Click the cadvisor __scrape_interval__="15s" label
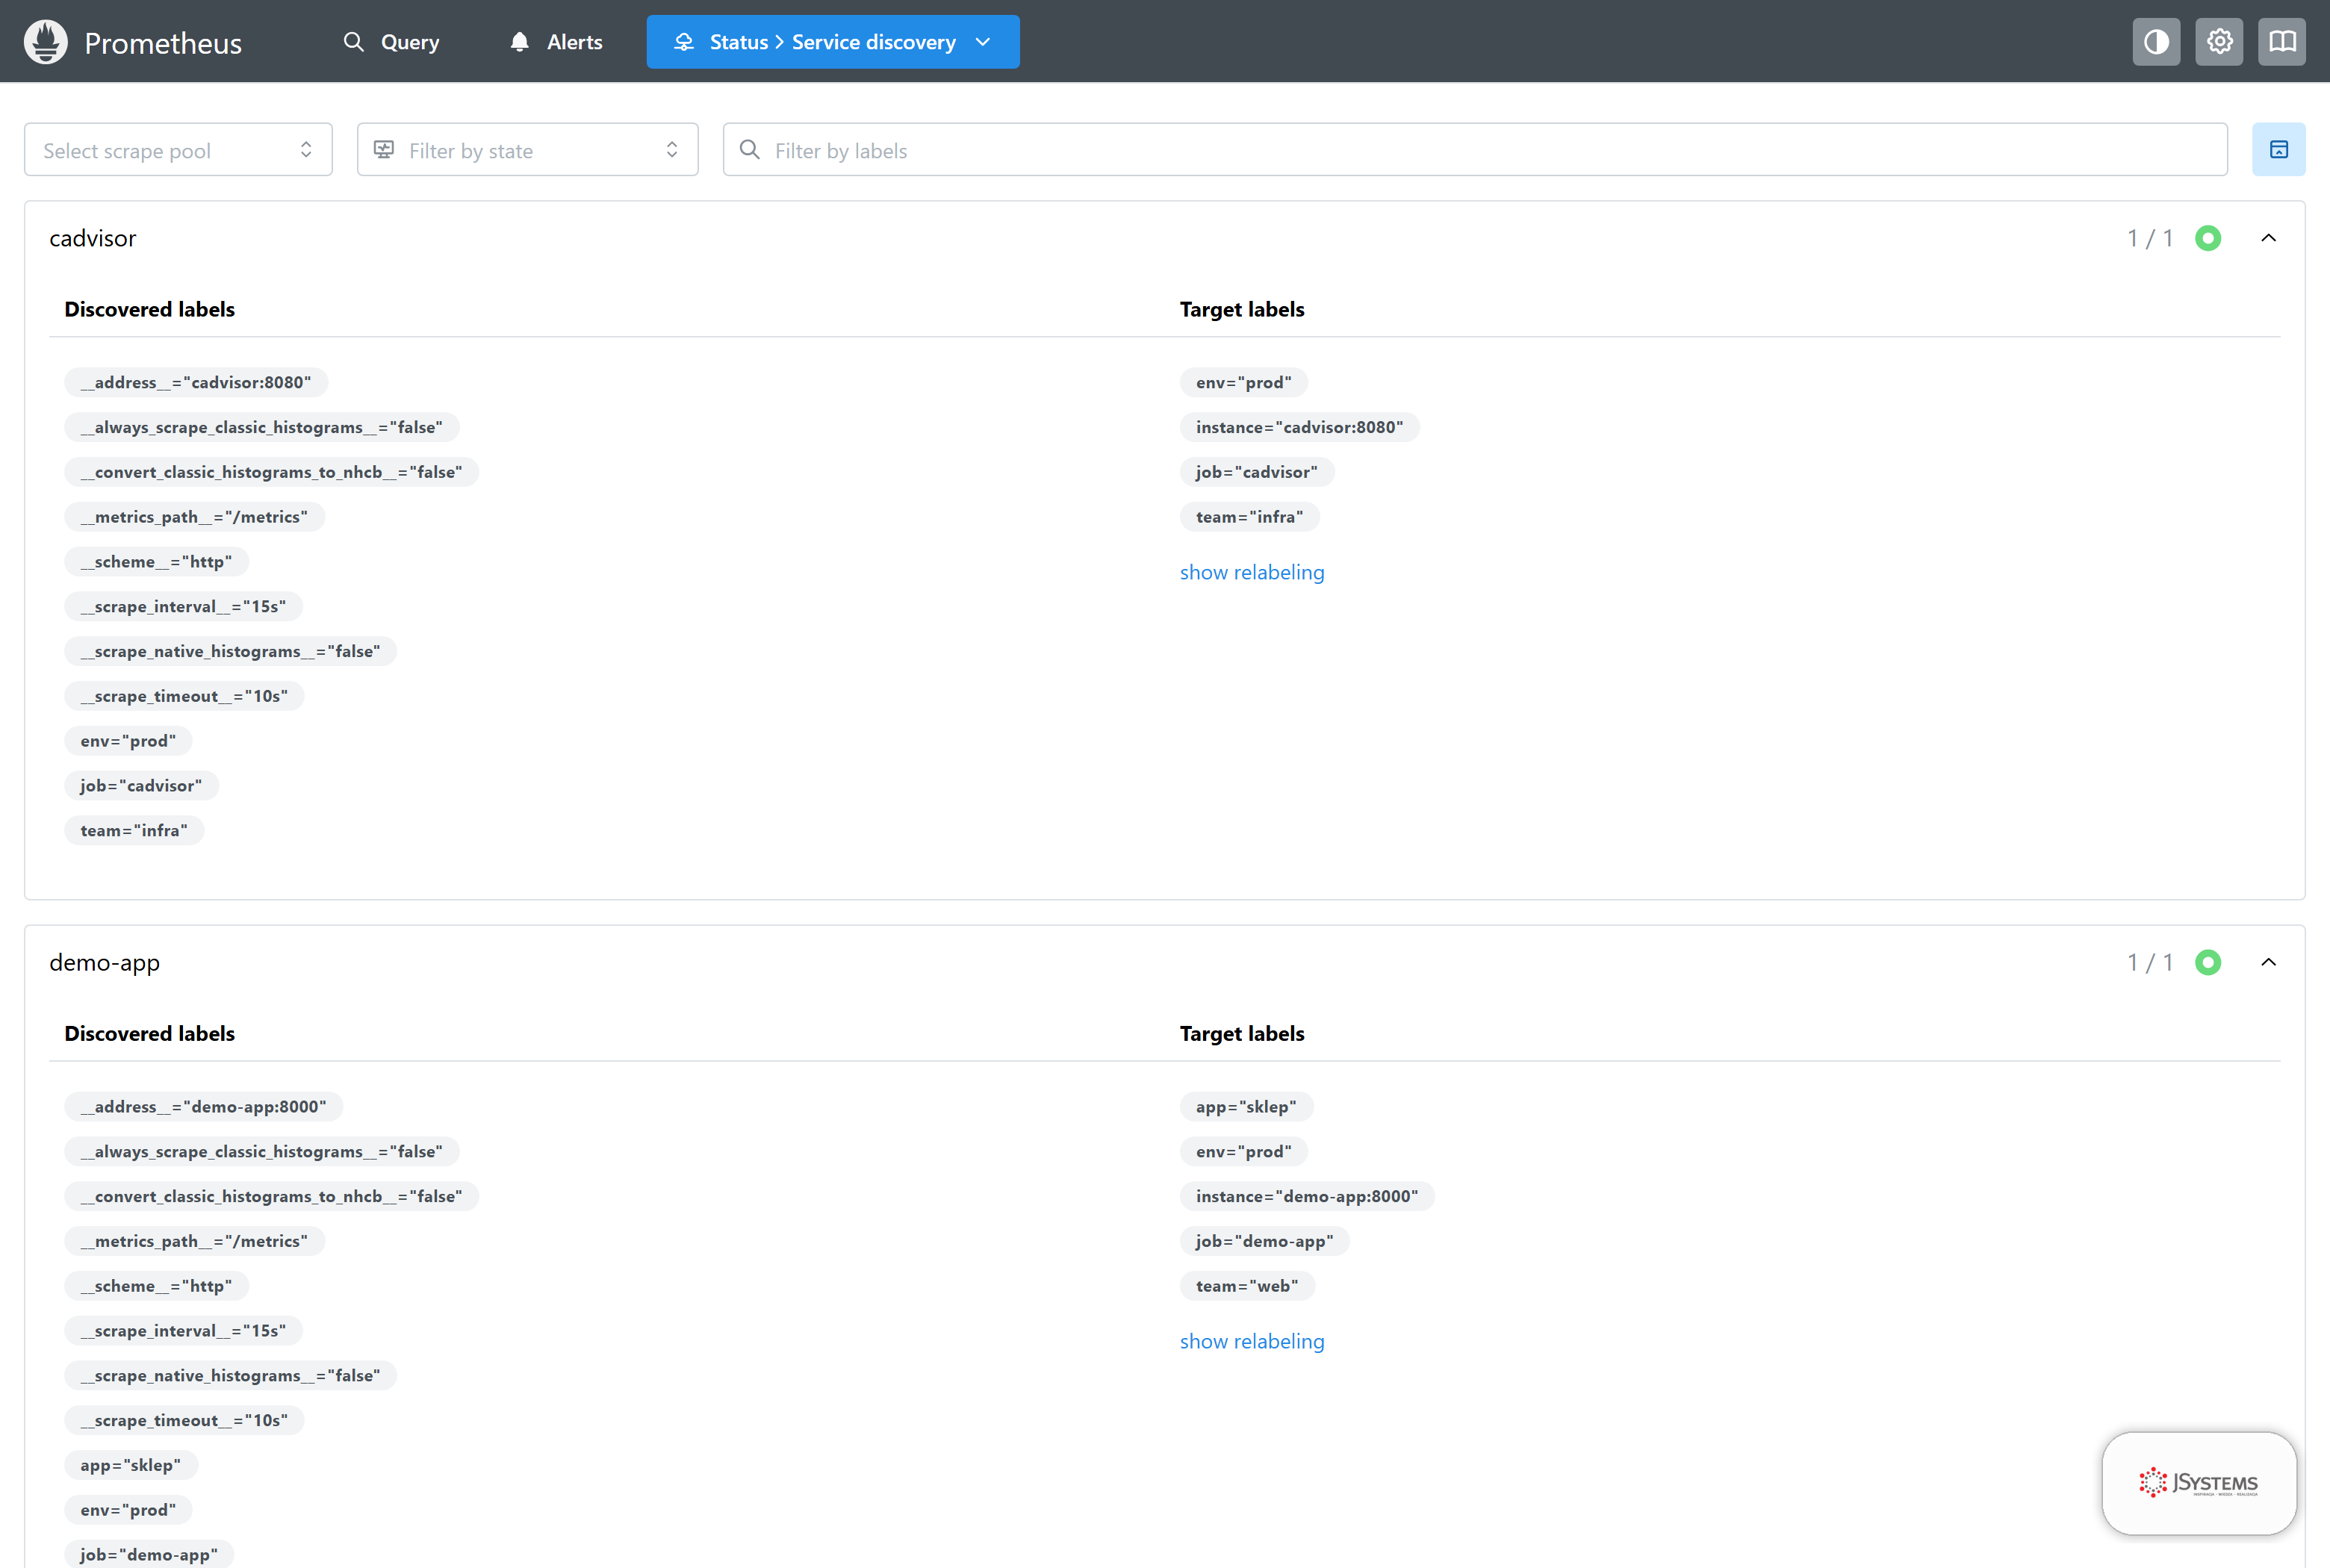 [184, 606]
